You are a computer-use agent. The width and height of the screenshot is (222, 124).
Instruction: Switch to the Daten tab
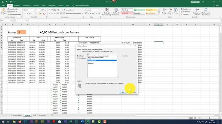[43, 6]
